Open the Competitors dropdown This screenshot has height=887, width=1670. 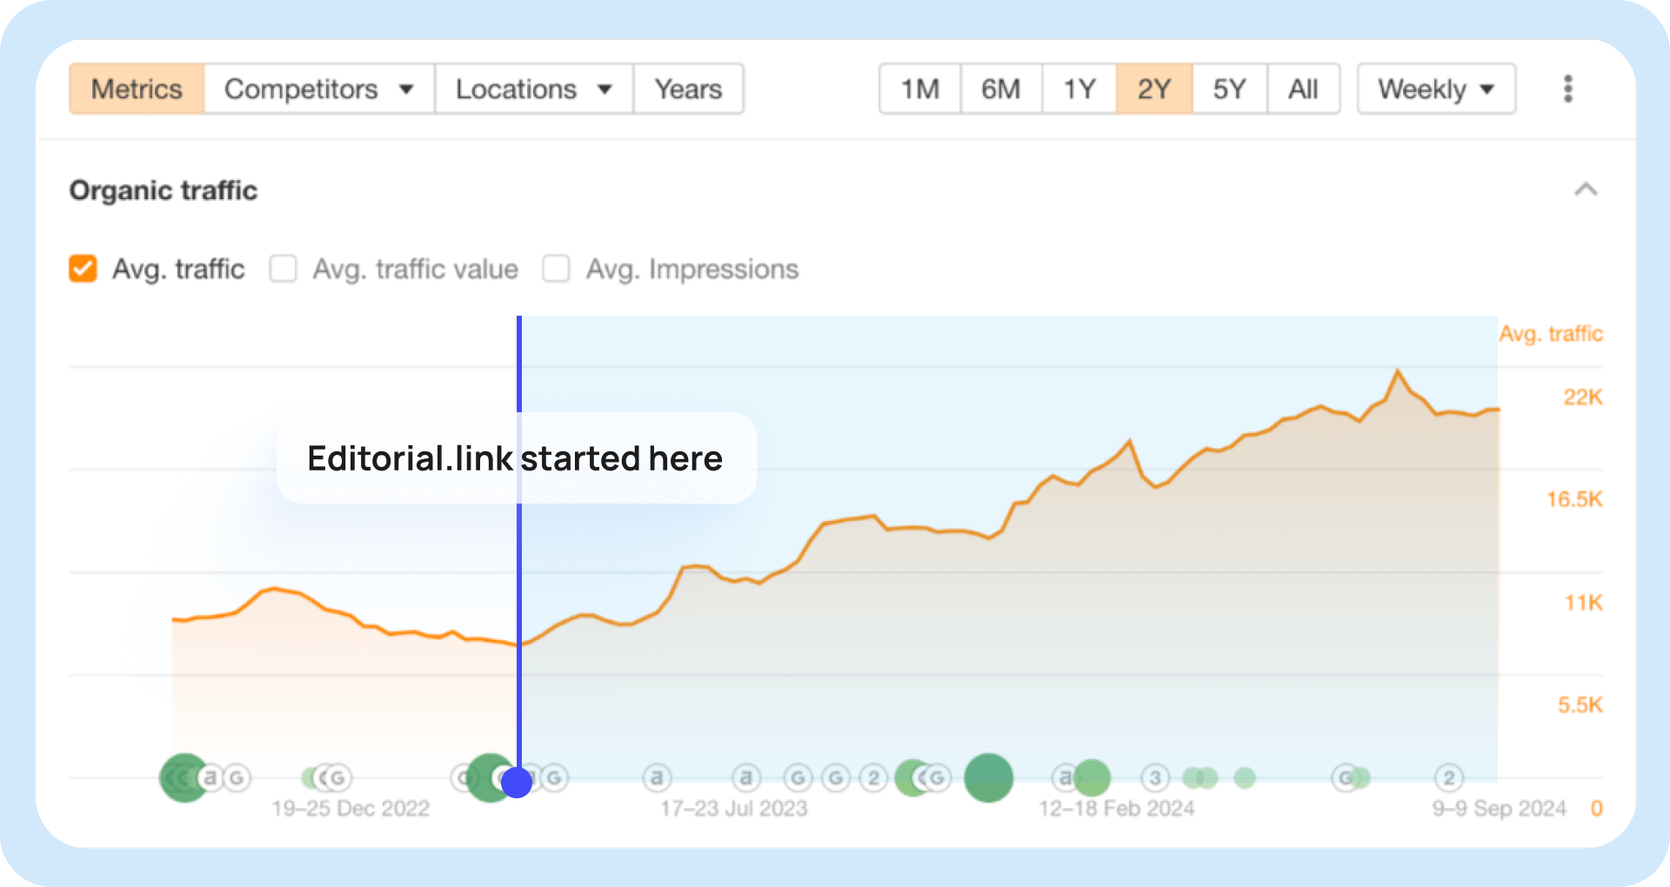tap(319, 89)
